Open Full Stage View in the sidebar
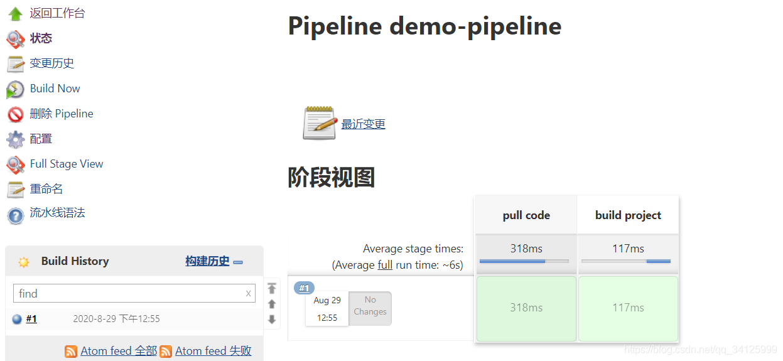This screenshot has width=783, height=361. point(67,164)
